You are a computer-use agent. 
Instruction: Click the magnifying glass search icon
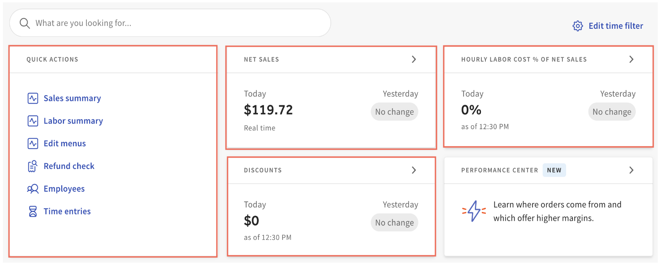pyautogui.click(x=25, y=24)
